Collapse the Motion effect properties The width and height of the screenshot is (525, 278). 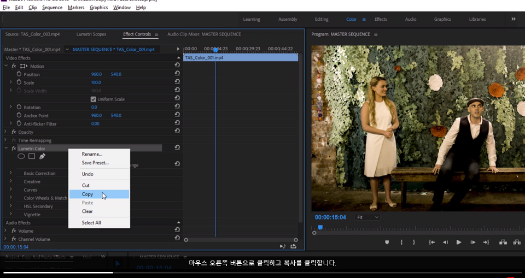click(x=5, y=66)
